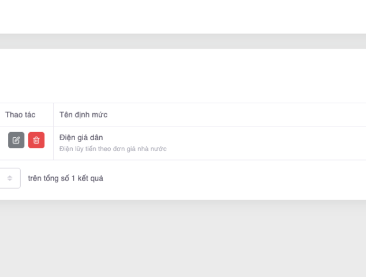Select the Điện giá dân row name
This screenshot has height=277, width=366.
click(x=81, y=137)
